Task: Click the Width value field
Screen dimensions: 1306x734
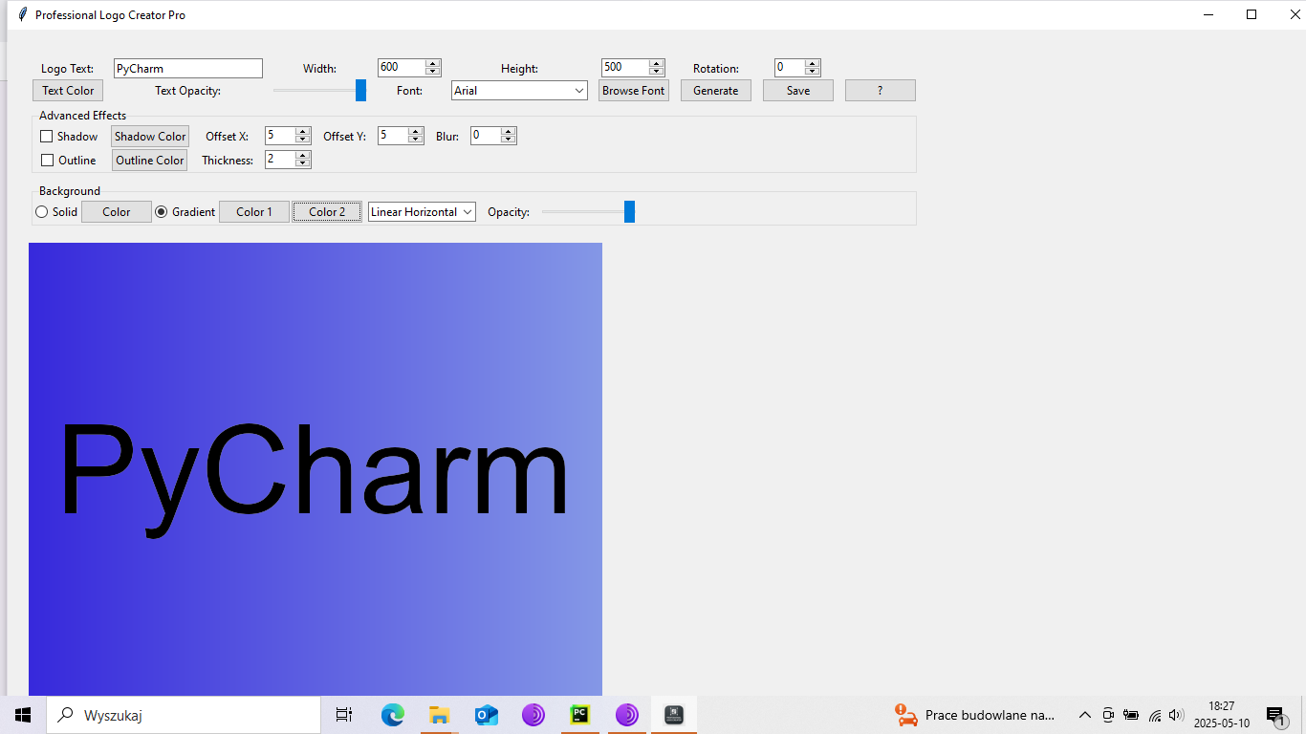Action: (x=402, y=68)
